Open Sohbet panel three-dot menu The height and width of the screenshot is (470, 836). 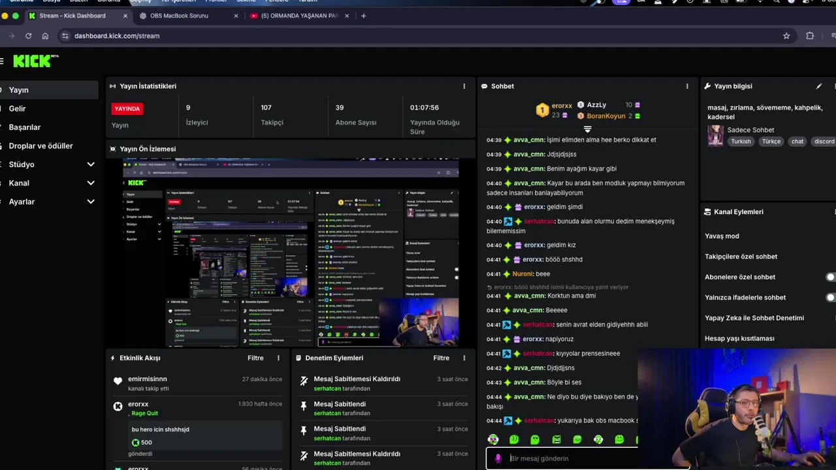point(687,86)
